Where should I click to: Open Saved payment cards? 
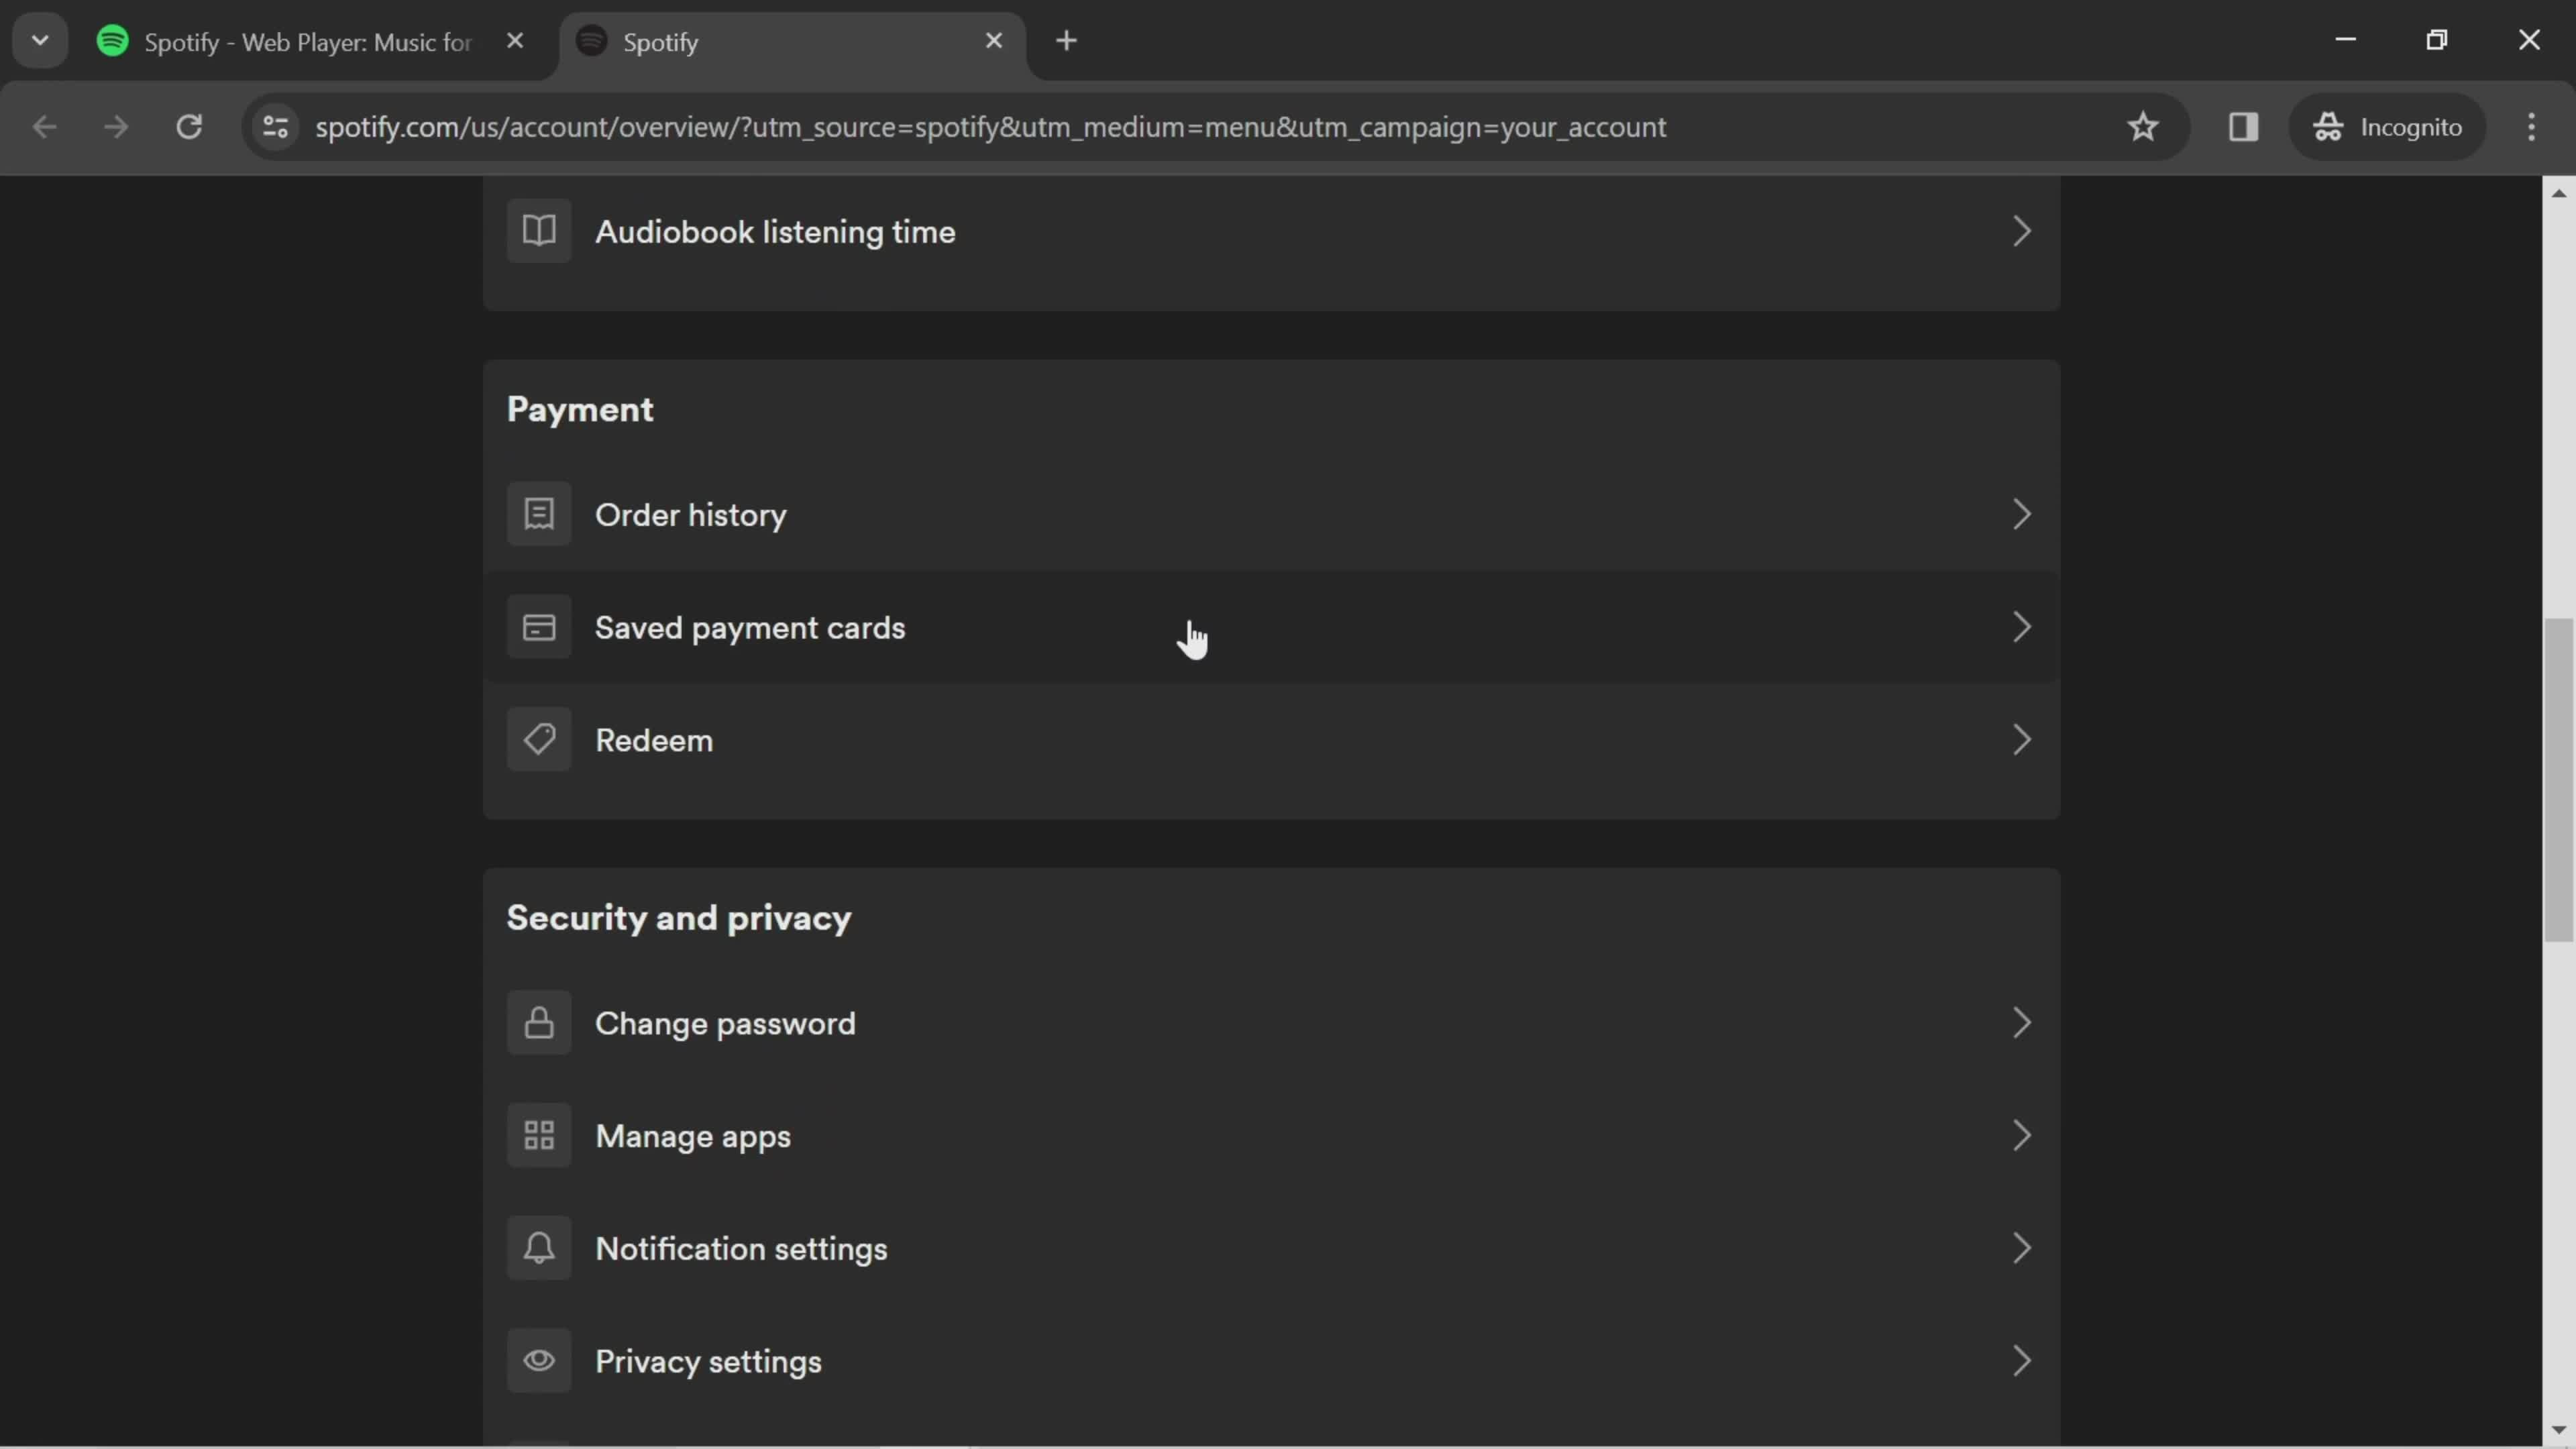[1272, 627]
